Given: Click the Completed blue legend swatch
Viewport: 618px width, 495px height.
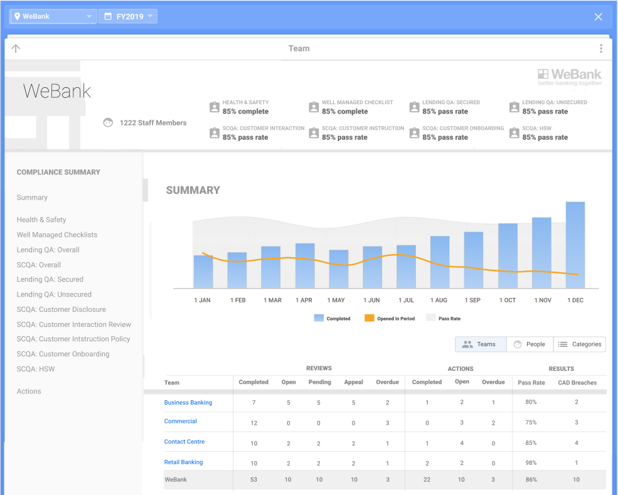Looking at the screenshot, I should click(x=319, y=318).
